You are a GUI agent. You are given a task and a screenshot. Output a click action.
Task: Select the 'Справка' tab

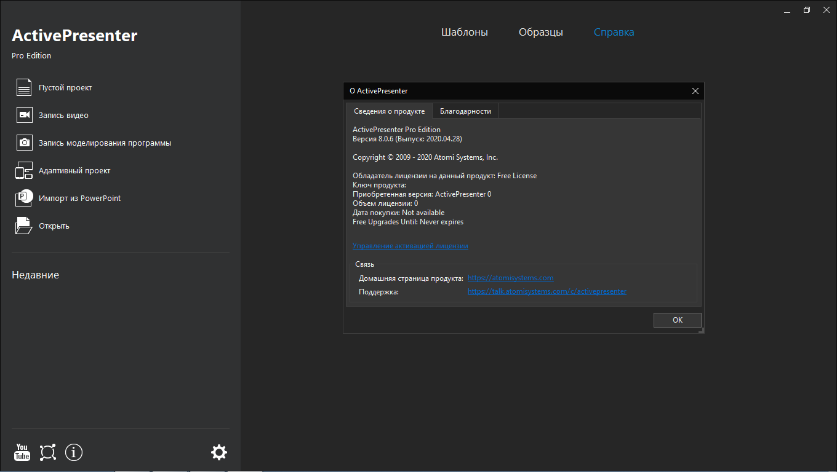(x=614, y=32)
